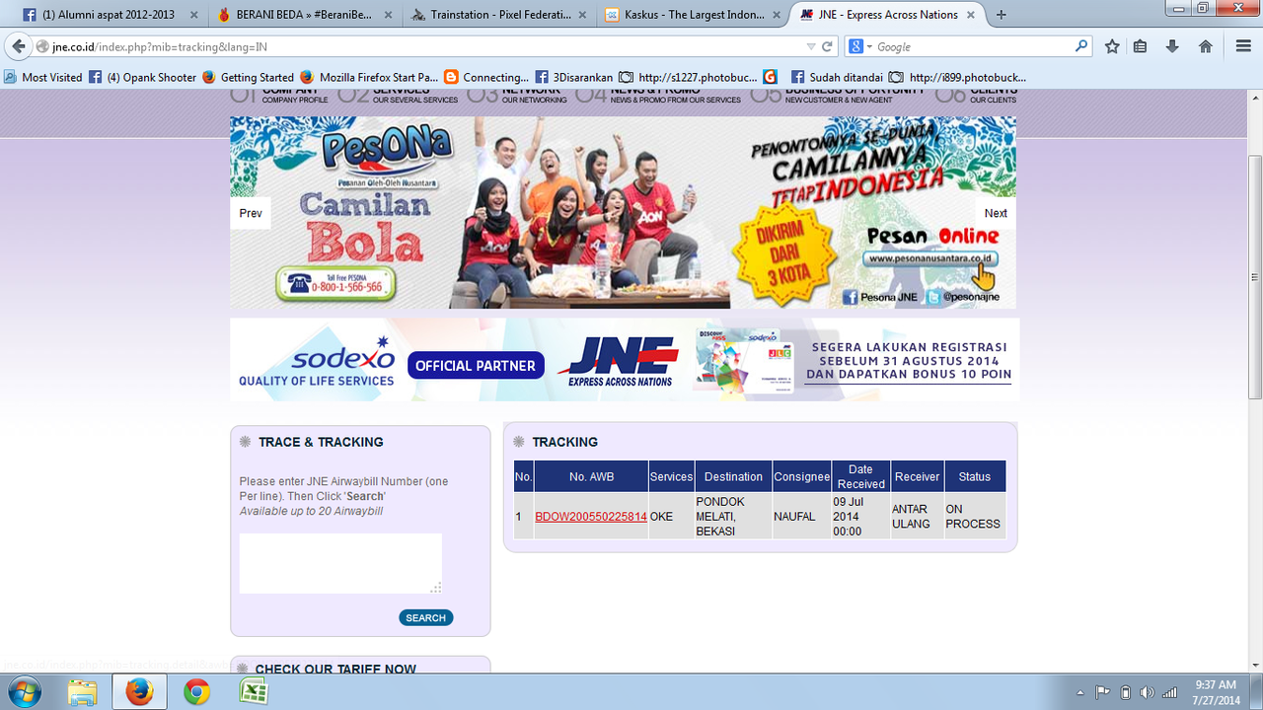
Task: Show hidden tray icons arrow
Action: [x=1080, y=692]
